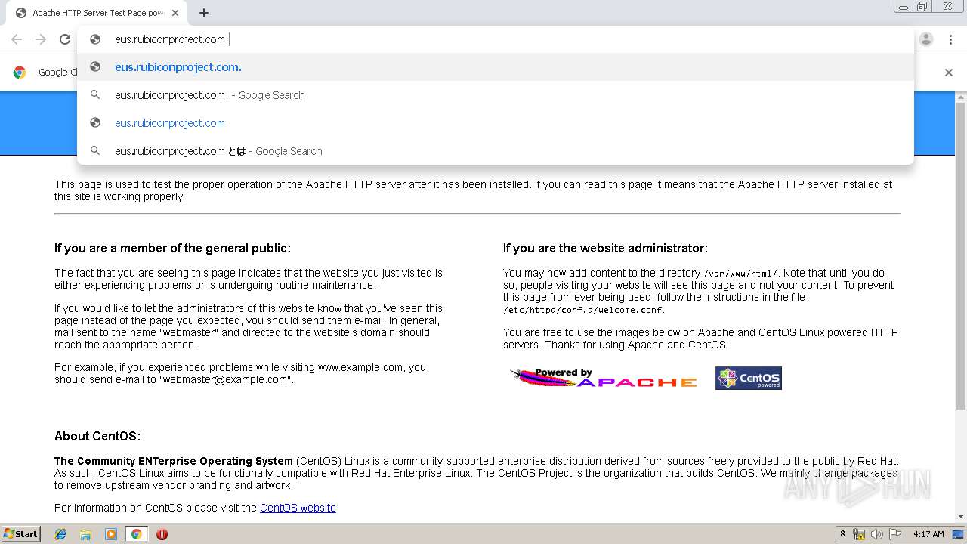
Task: Click the Google Chrome logo in infobar
Action: click(x=20, y=73)
